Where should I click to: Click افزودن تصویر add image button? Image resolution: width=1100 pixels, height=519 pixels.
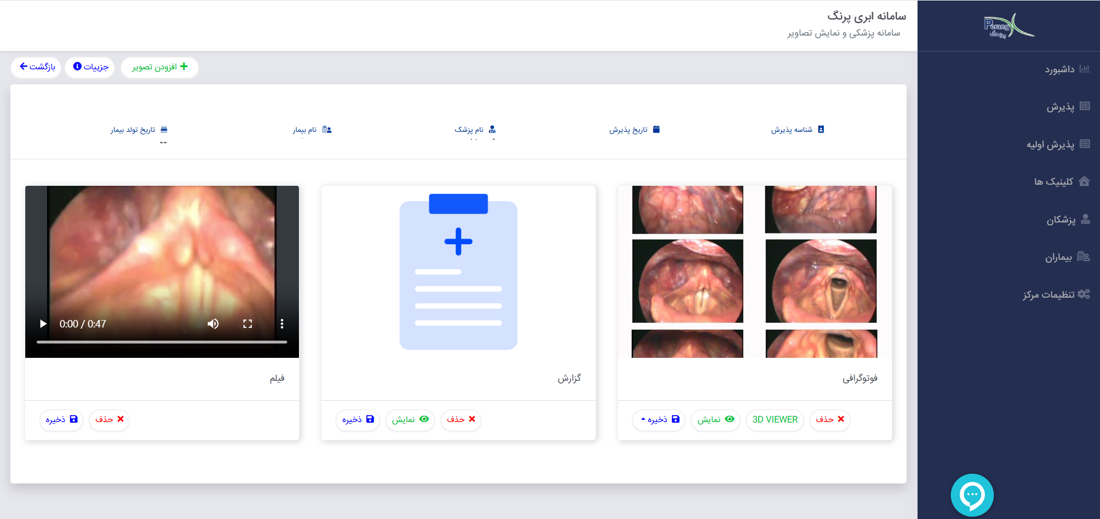click(x=160, y=67)
